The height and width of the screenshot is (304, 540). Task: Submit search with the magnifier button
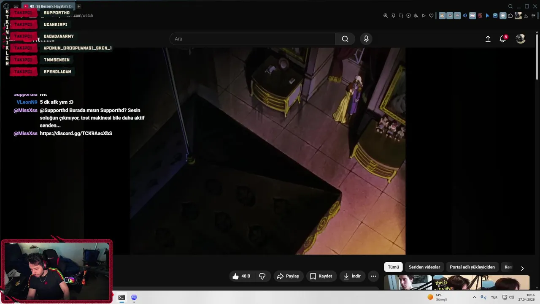(345, 39)
